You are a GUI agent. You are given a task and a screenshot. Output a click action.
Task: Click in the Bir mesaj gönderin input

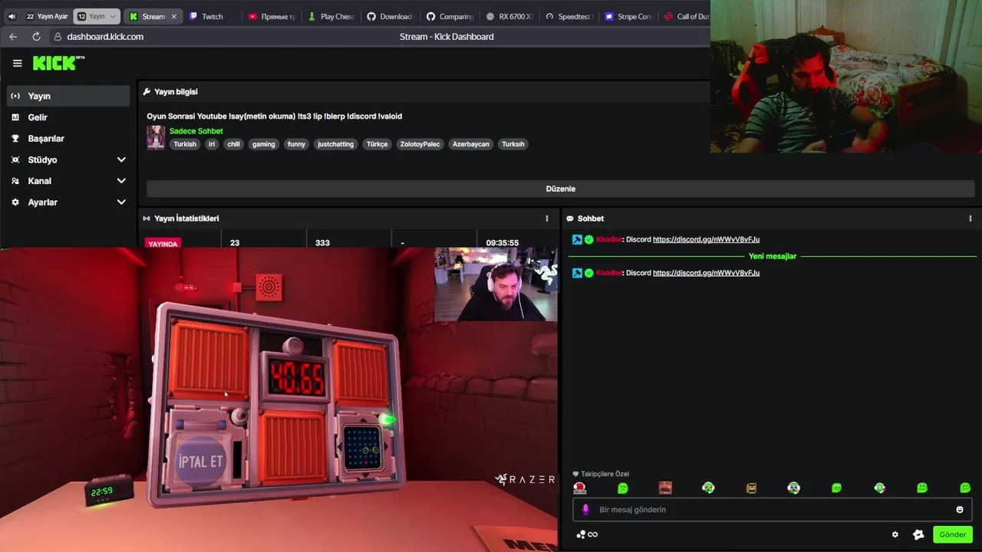click(773, 509)
